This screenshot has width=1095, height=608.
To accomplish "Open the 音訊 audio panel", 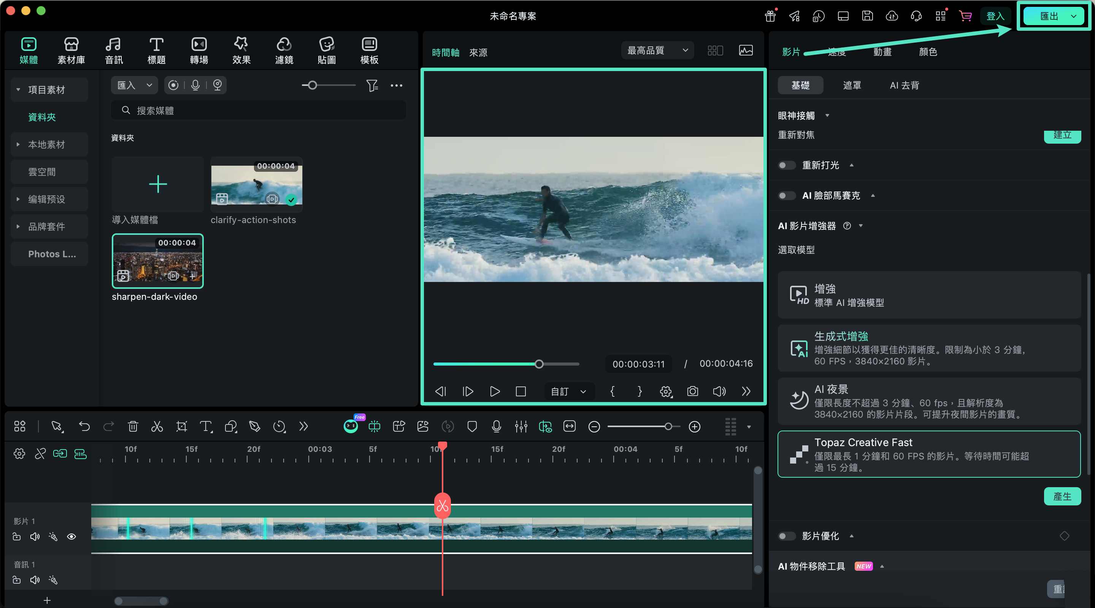I will coord(114,50).
